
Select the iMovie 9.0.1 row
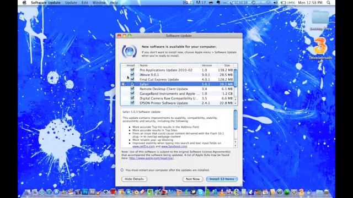[x=177, y=75]
